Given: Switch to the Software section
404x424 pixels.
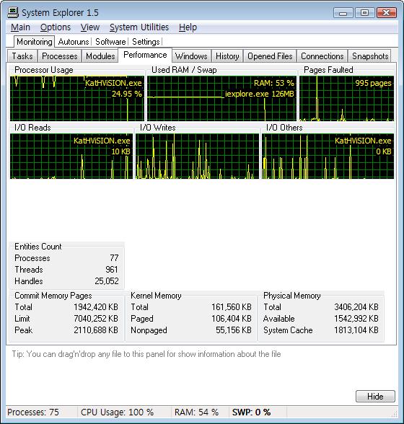Looking at the screenshot, I should tap(110, 42).
